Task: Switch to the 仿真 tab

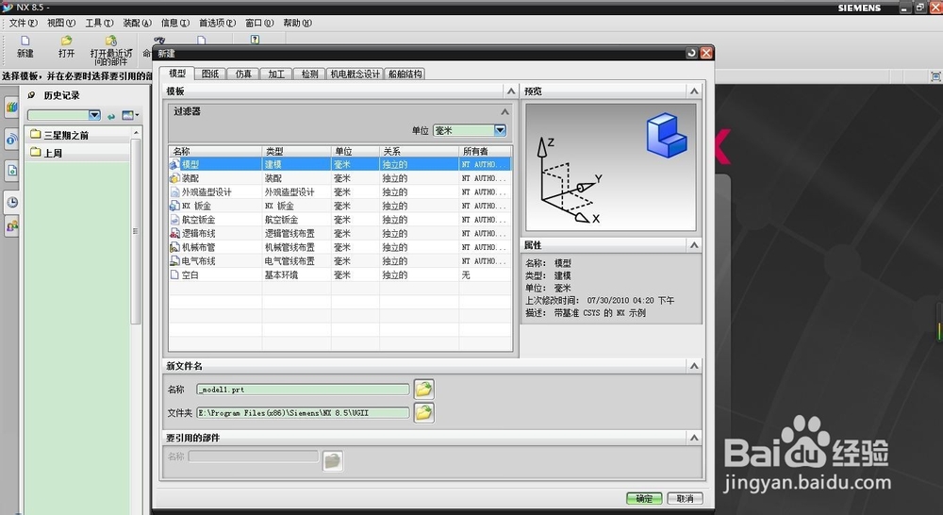Action: point(243,74)
